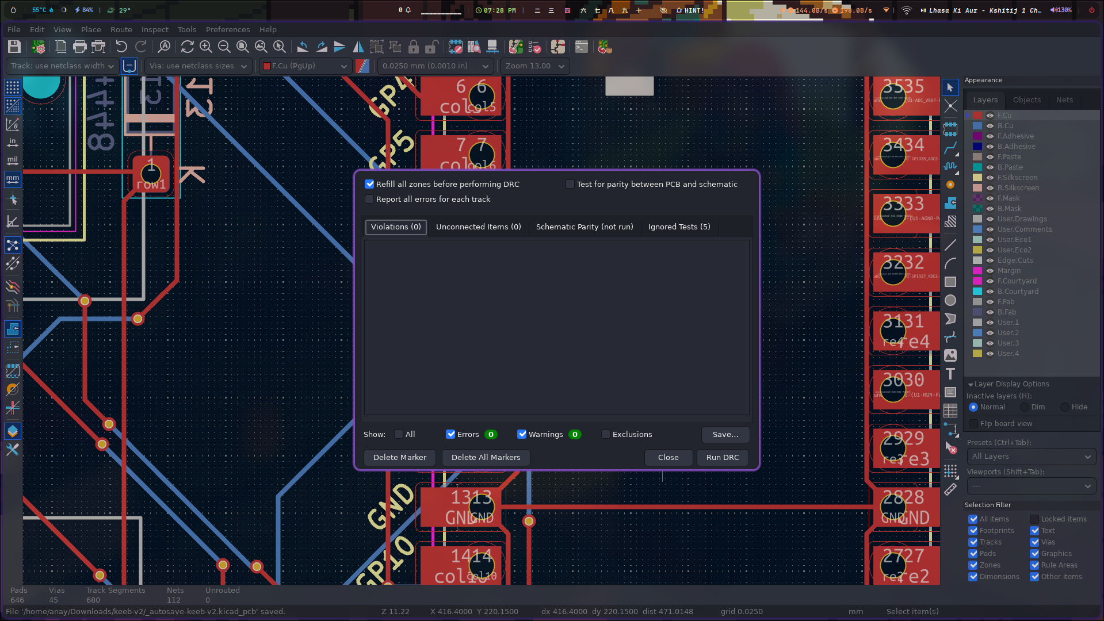Select the Dim inactive layers option

pyautogui.click(x=1025, y=407)
